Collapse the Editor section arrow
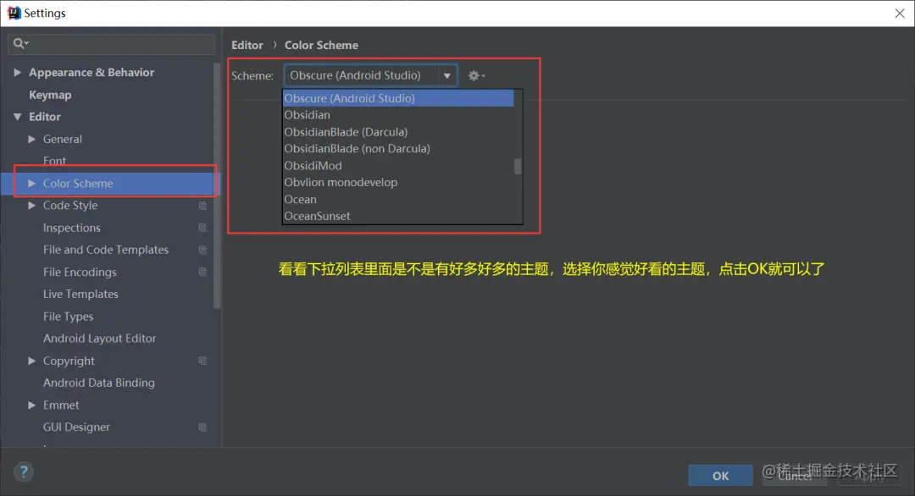The image size is (915, 496). tap(18, 117)
